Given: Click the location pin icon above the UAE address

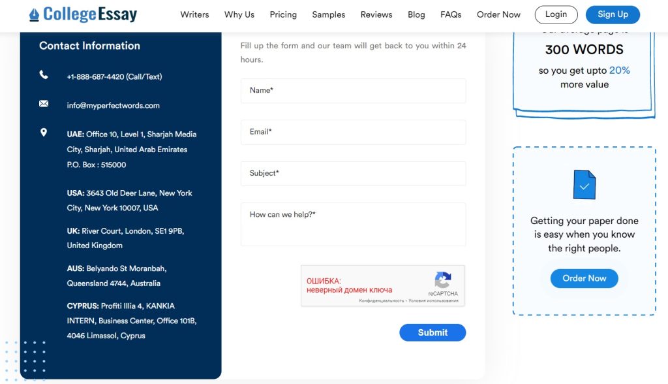Looking at the screenshot, I should click(43, 132).
